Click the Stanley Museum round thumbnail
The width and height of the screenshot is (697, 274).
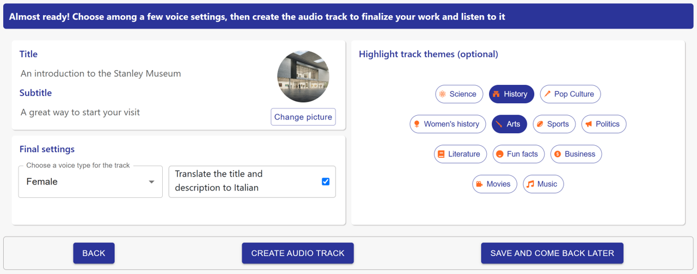(303, 77)
